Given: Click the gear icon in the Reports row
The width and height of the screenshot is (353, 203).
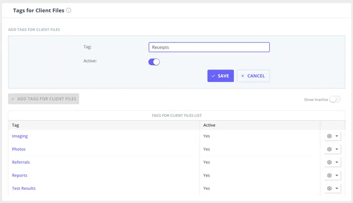Looking at the screenshot, I should pos(329,175).
